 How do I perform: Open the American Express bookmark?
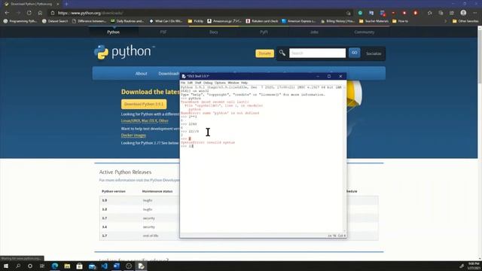[299, 21]
